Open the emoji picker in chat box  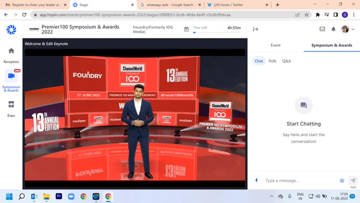click(x=342, y=181)
